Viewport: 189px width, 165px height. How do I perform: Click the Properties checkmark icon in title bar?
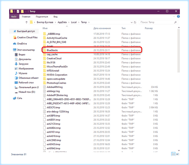pyautogui.click(x=18, y=11)
